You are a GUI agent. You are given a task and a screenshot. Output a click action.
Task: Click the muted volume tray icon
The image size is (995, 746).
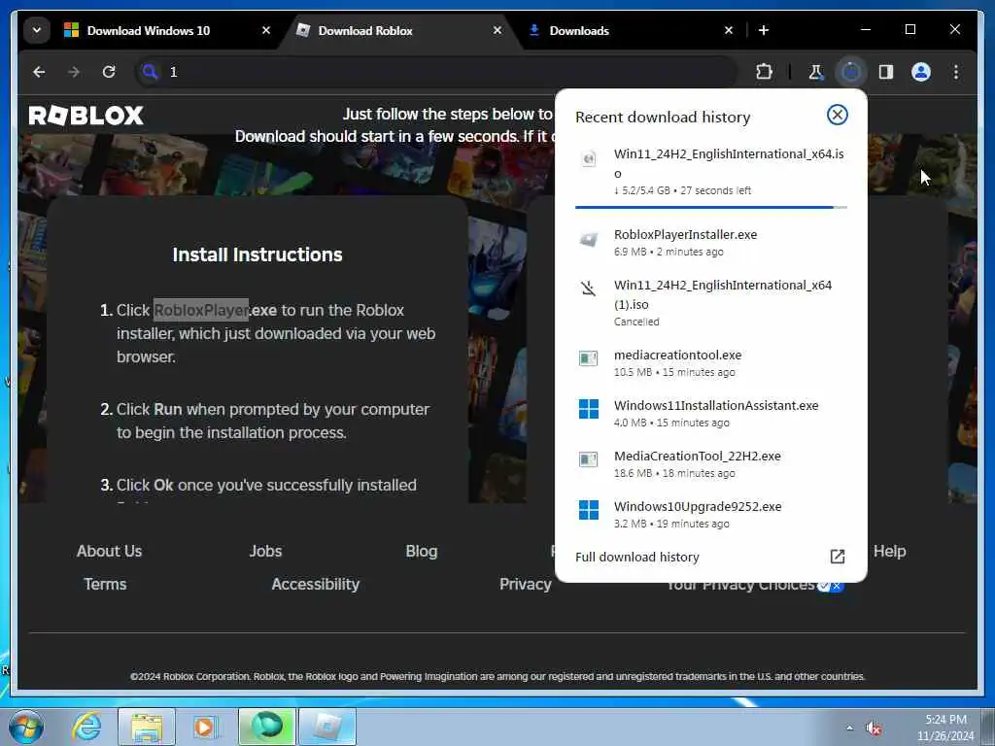(874, 729)
